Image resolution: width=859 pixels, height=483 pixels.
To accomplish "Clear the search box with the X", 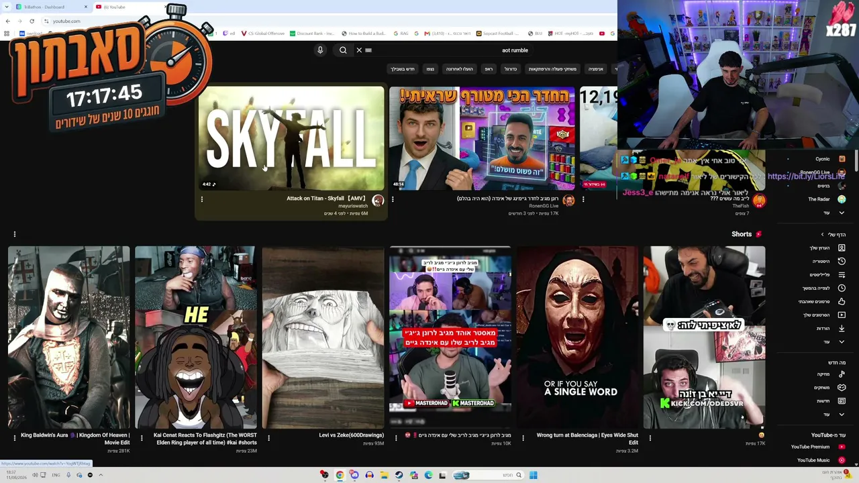I will (359, 50).
